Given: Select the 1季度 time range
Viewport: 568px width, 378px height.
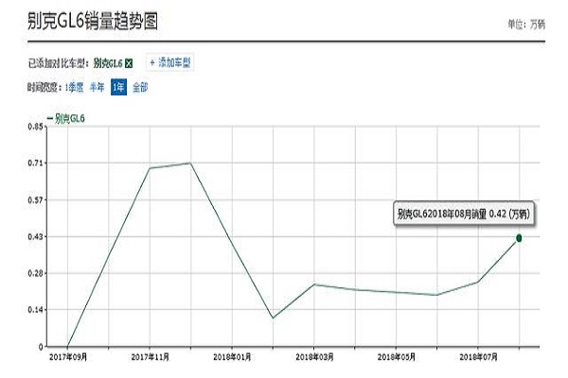Looking at the screenshot, I should [x=74, y=87].
